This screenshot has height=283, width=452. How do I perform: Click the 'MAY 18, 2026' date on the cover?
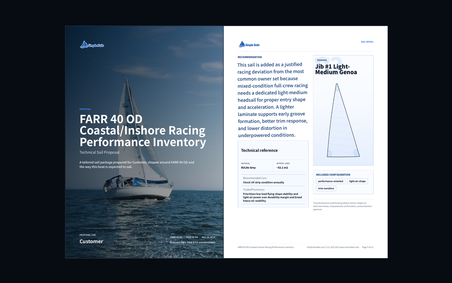point(208,237)
